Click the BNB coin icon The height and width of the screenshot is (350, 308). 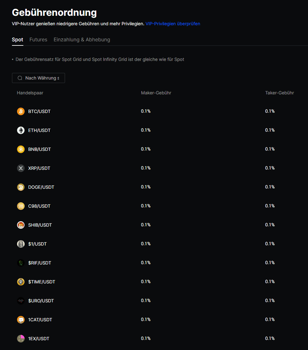(x=21, y=149)
